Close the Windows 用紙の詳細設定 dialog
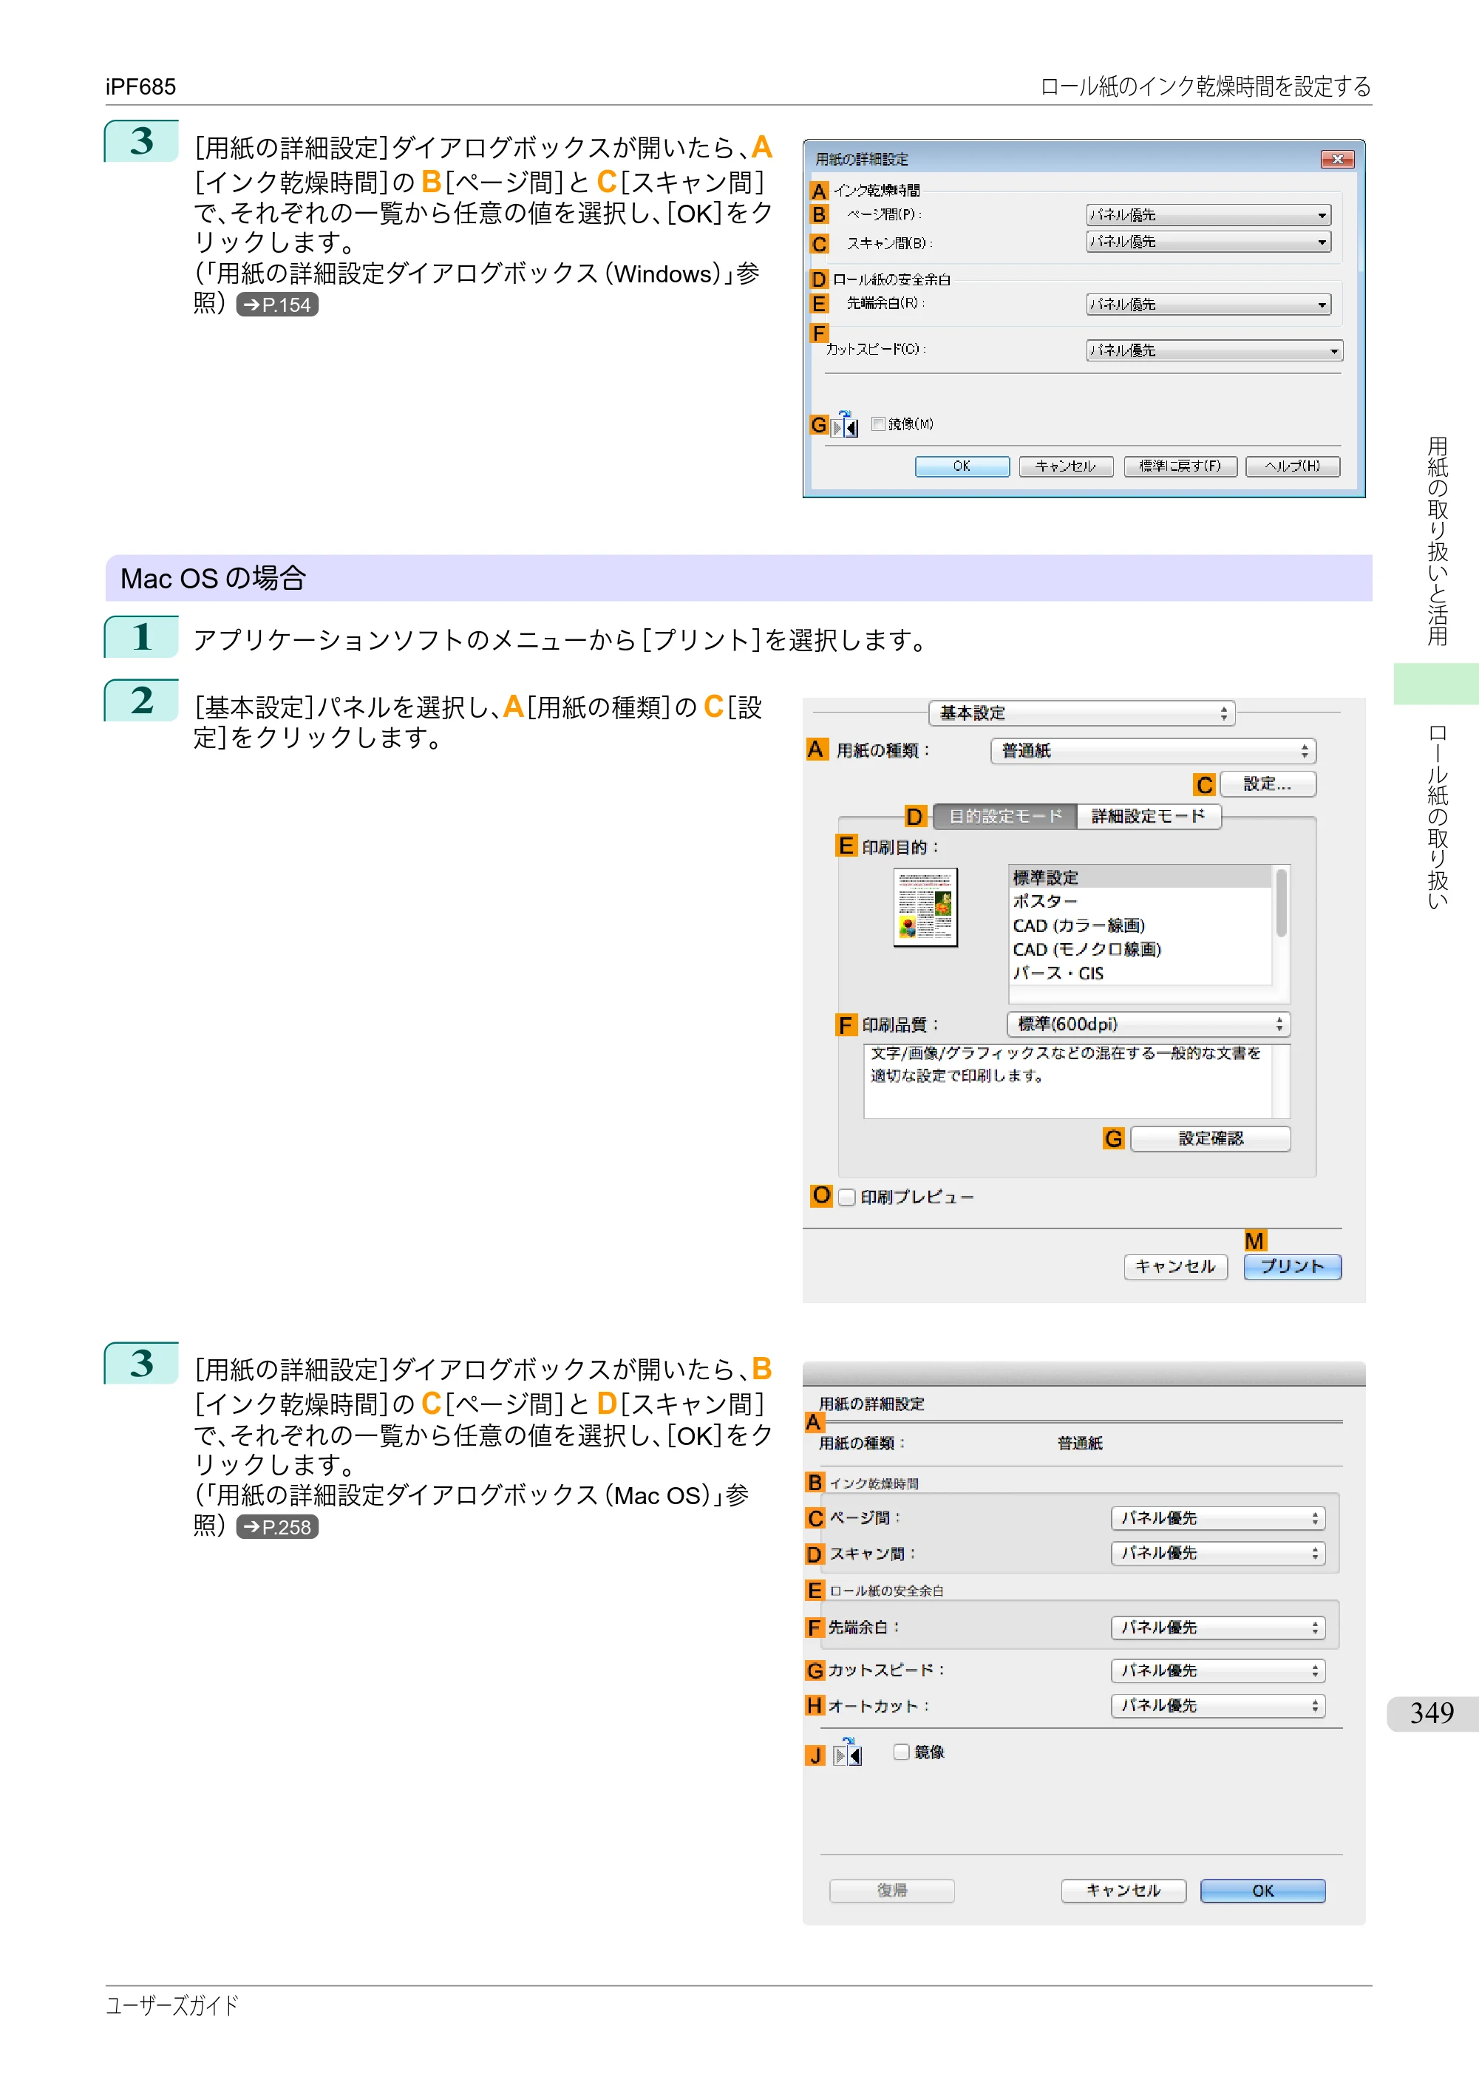This screenshot has width=1479, height=2091. click(x=1338, y=160)
